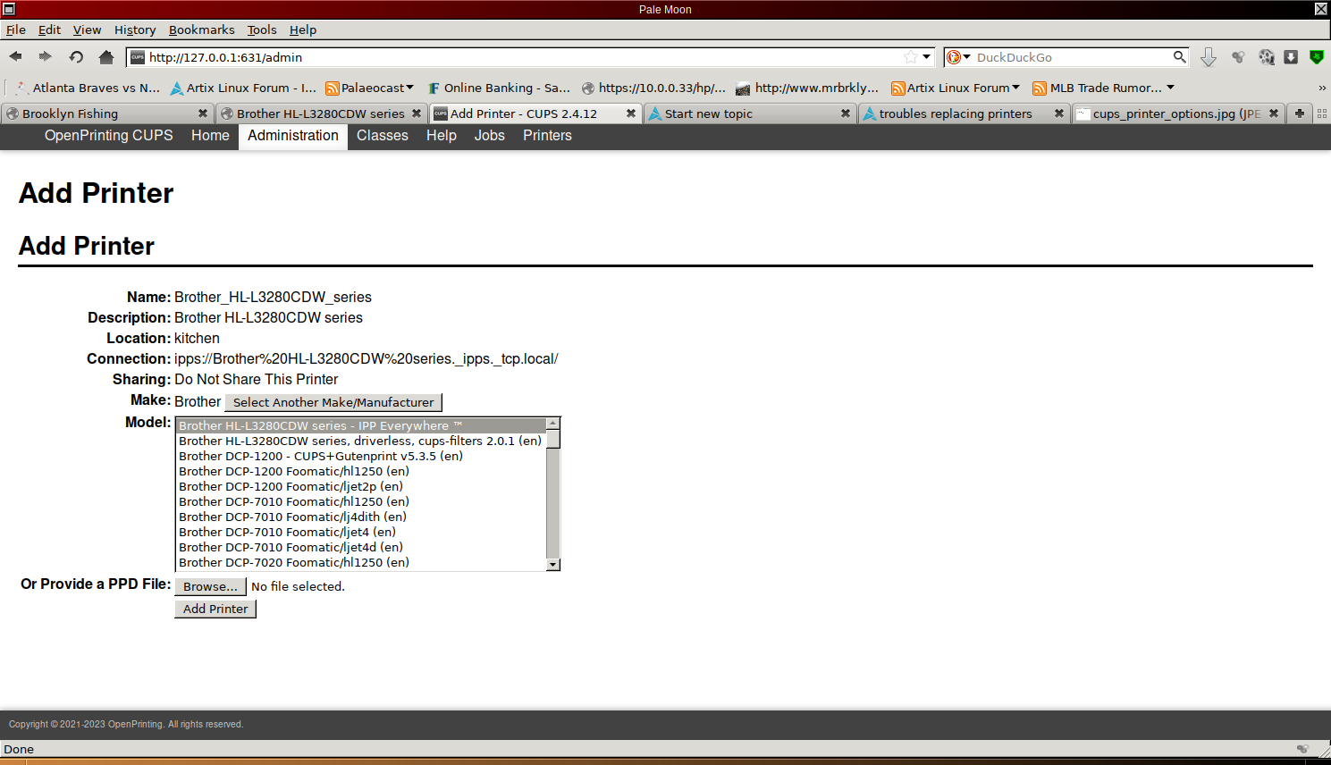Reload the current CUPS page
1331x765 pixels.
[76, 57]
